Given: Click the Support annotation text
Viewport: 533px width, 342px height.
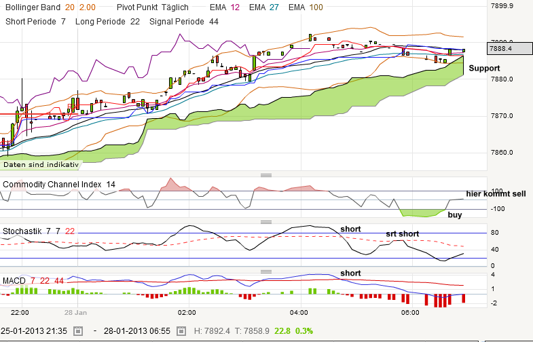Looking at the screenshot, I should (484, 69).
